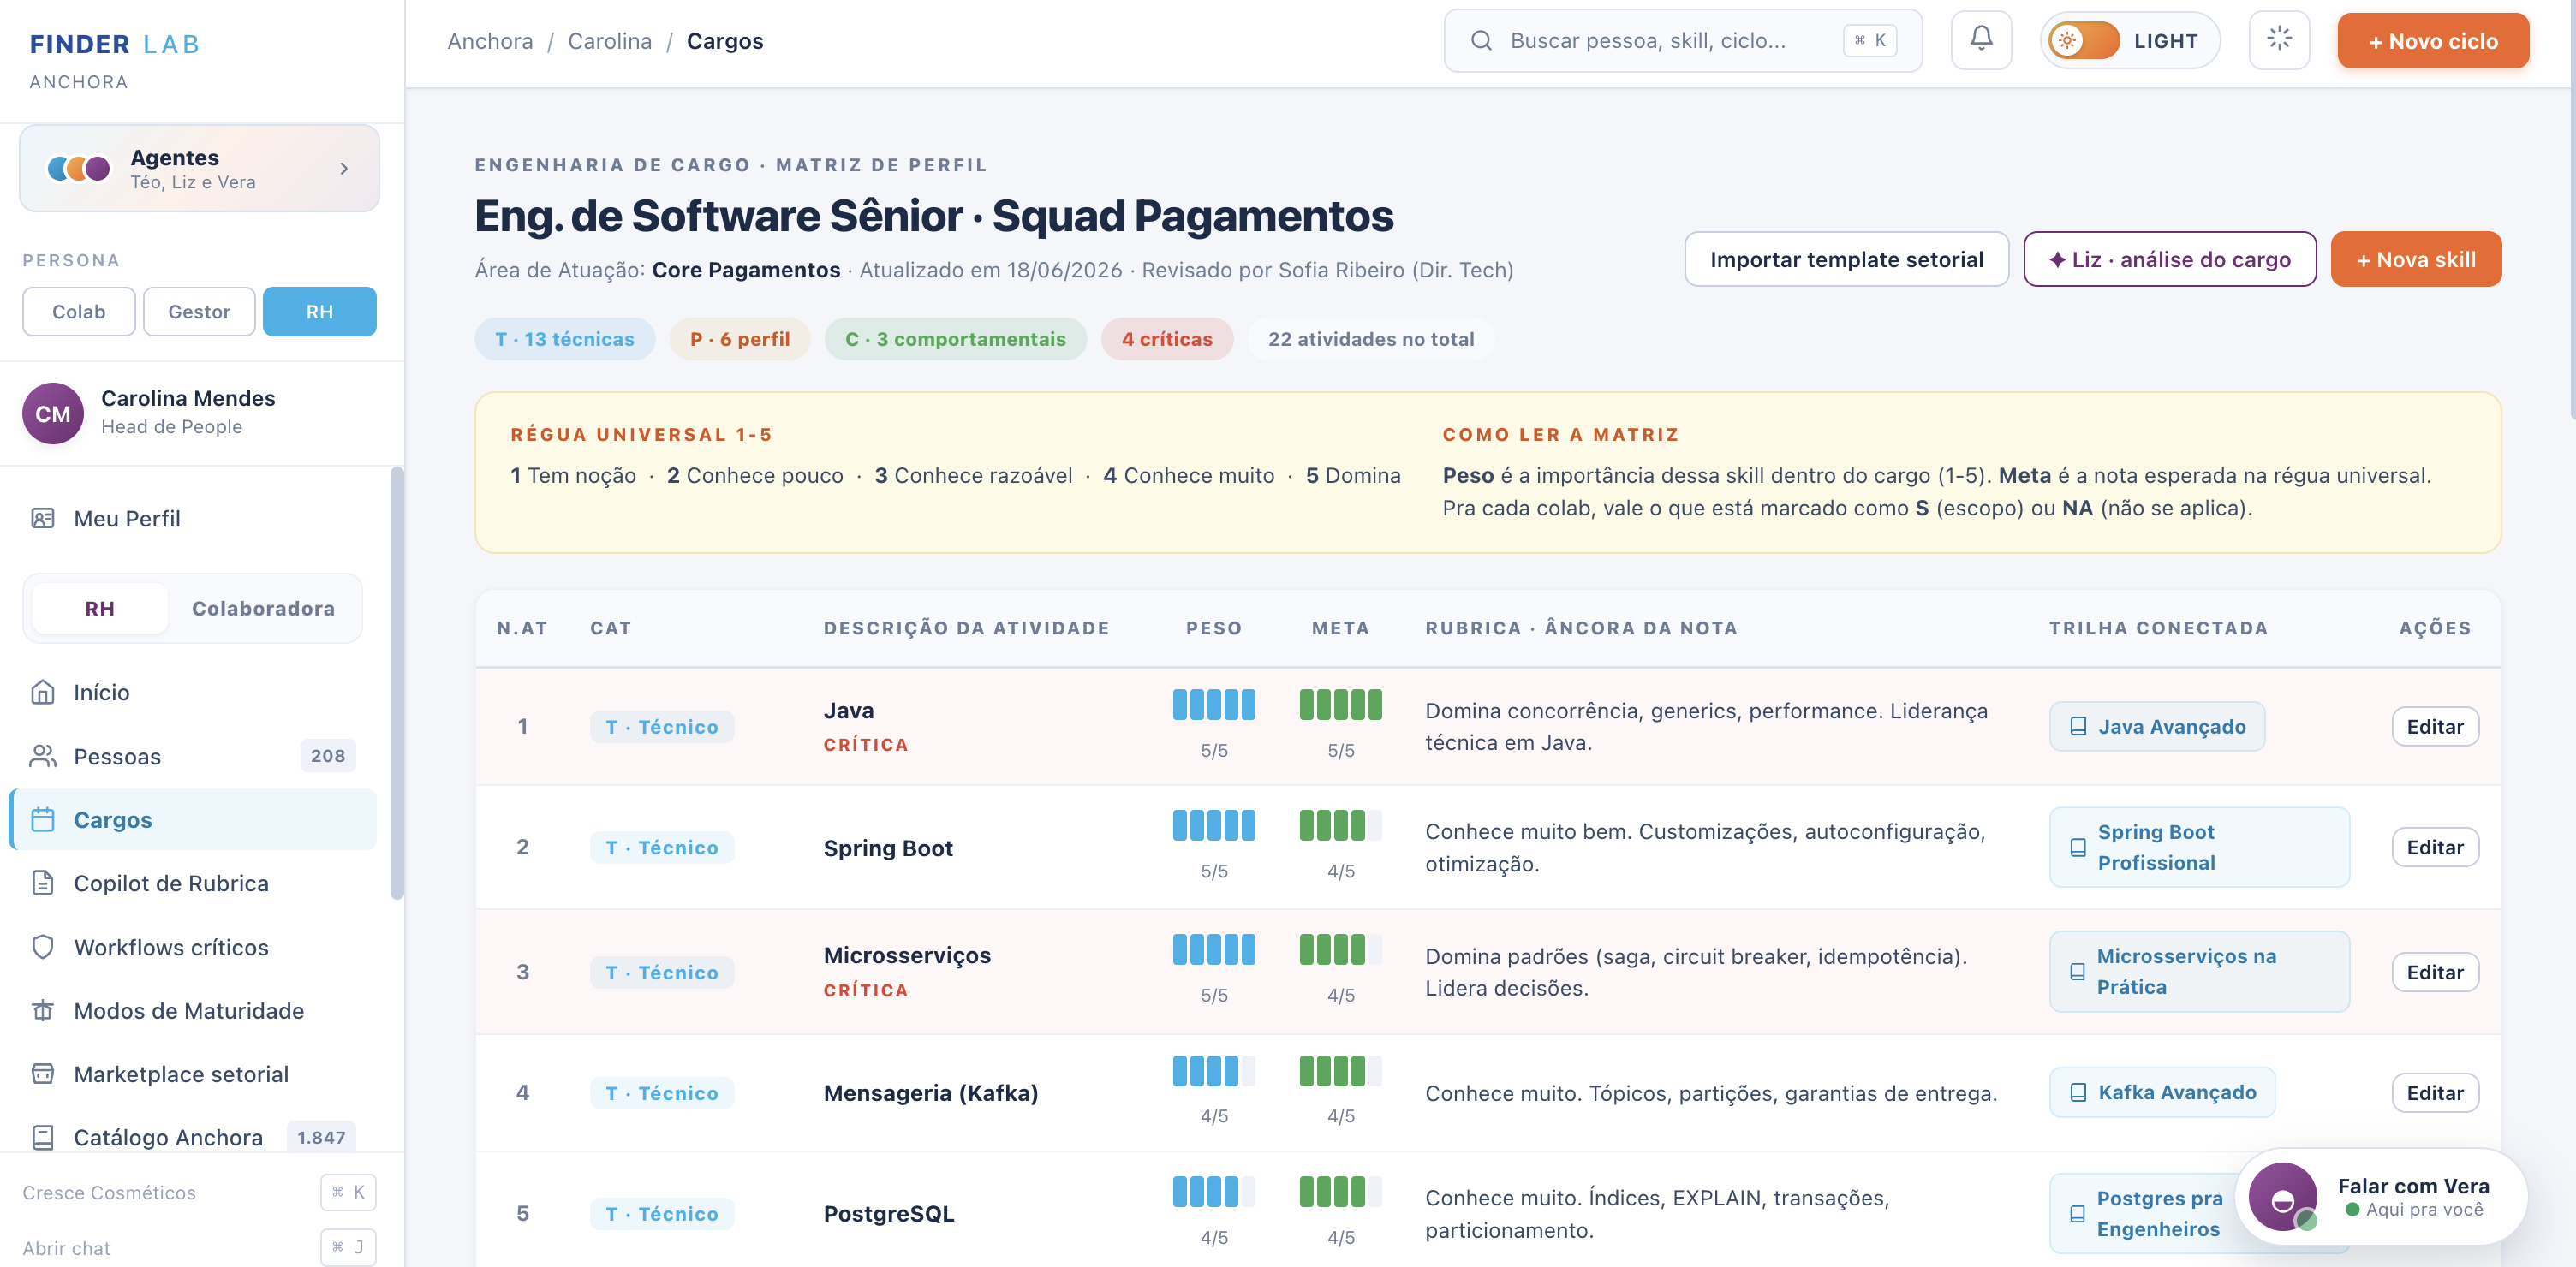Click the CM user avatar

pyautogui.click(x=53, y=413)
